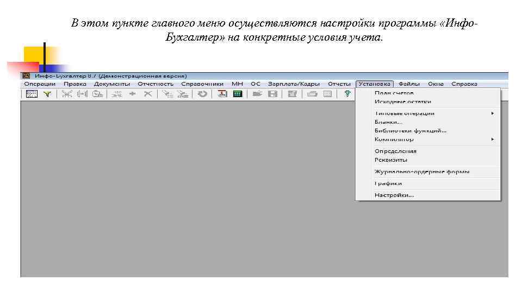The height and width of the screenshot is (293, 522).
Task: Open the Операции menu
Action: pyautogui.click(x=40, y=84)
